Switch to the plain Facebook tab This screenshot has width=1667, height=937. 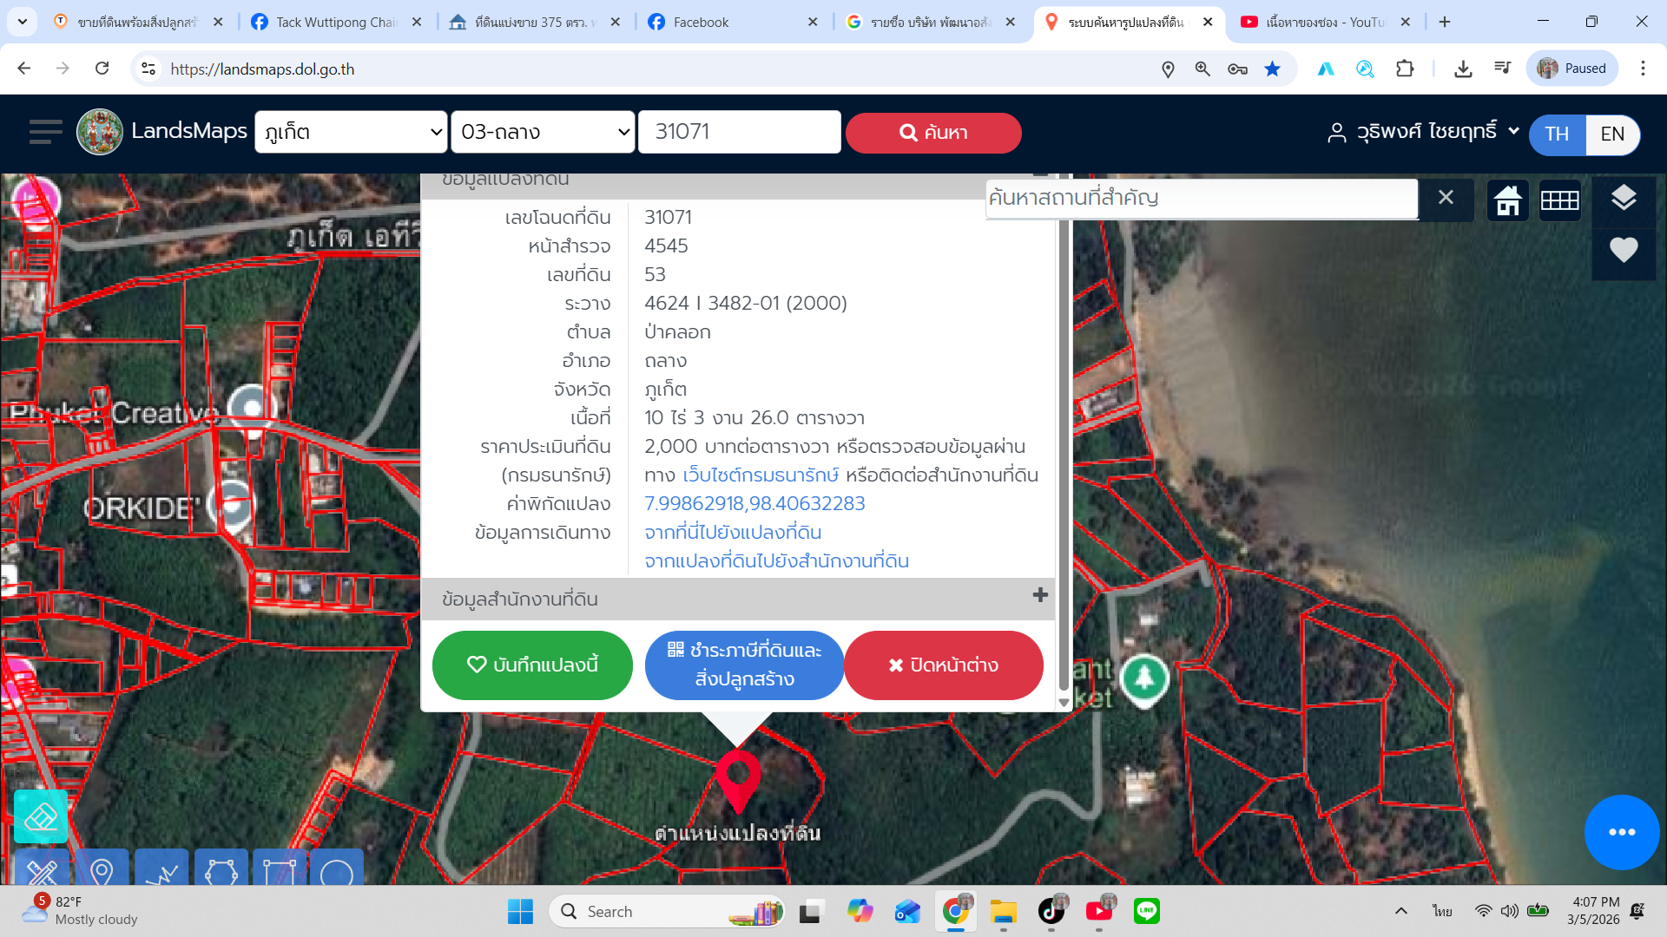(731, 22)
